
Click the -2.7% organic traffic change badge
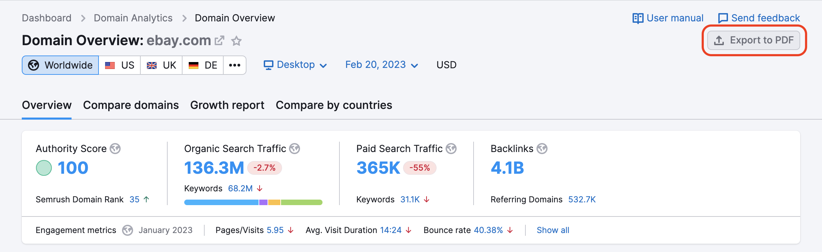[264, 168]
